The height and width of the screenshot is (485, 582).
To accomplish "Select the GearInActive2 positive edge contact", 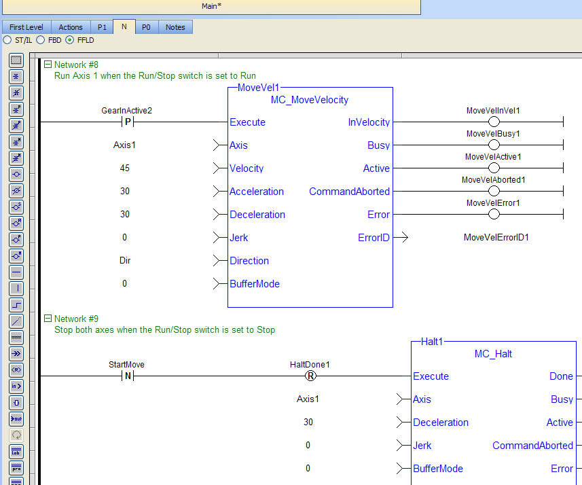I will point(128,122).
